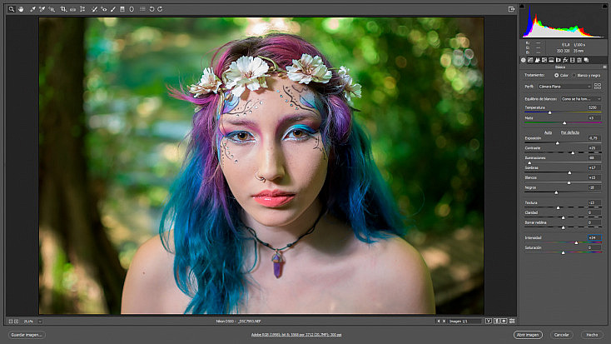Toggle before/after view Y button
This screenshot has width=611, height=344.
489,321
